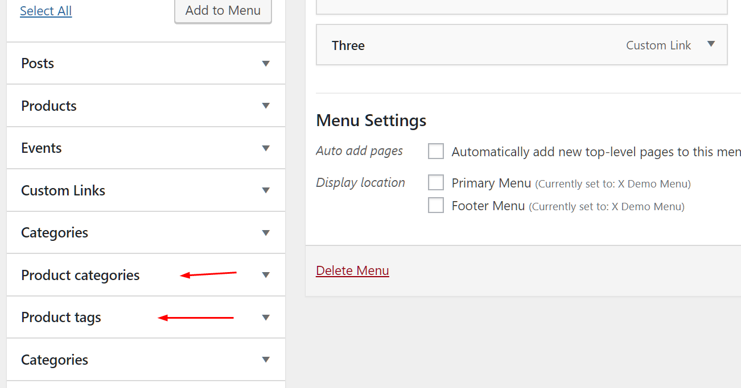Expand the Events panel arrow
Image resolution: width=741 pixels, height=388 pixels.
tap(266, 148)
